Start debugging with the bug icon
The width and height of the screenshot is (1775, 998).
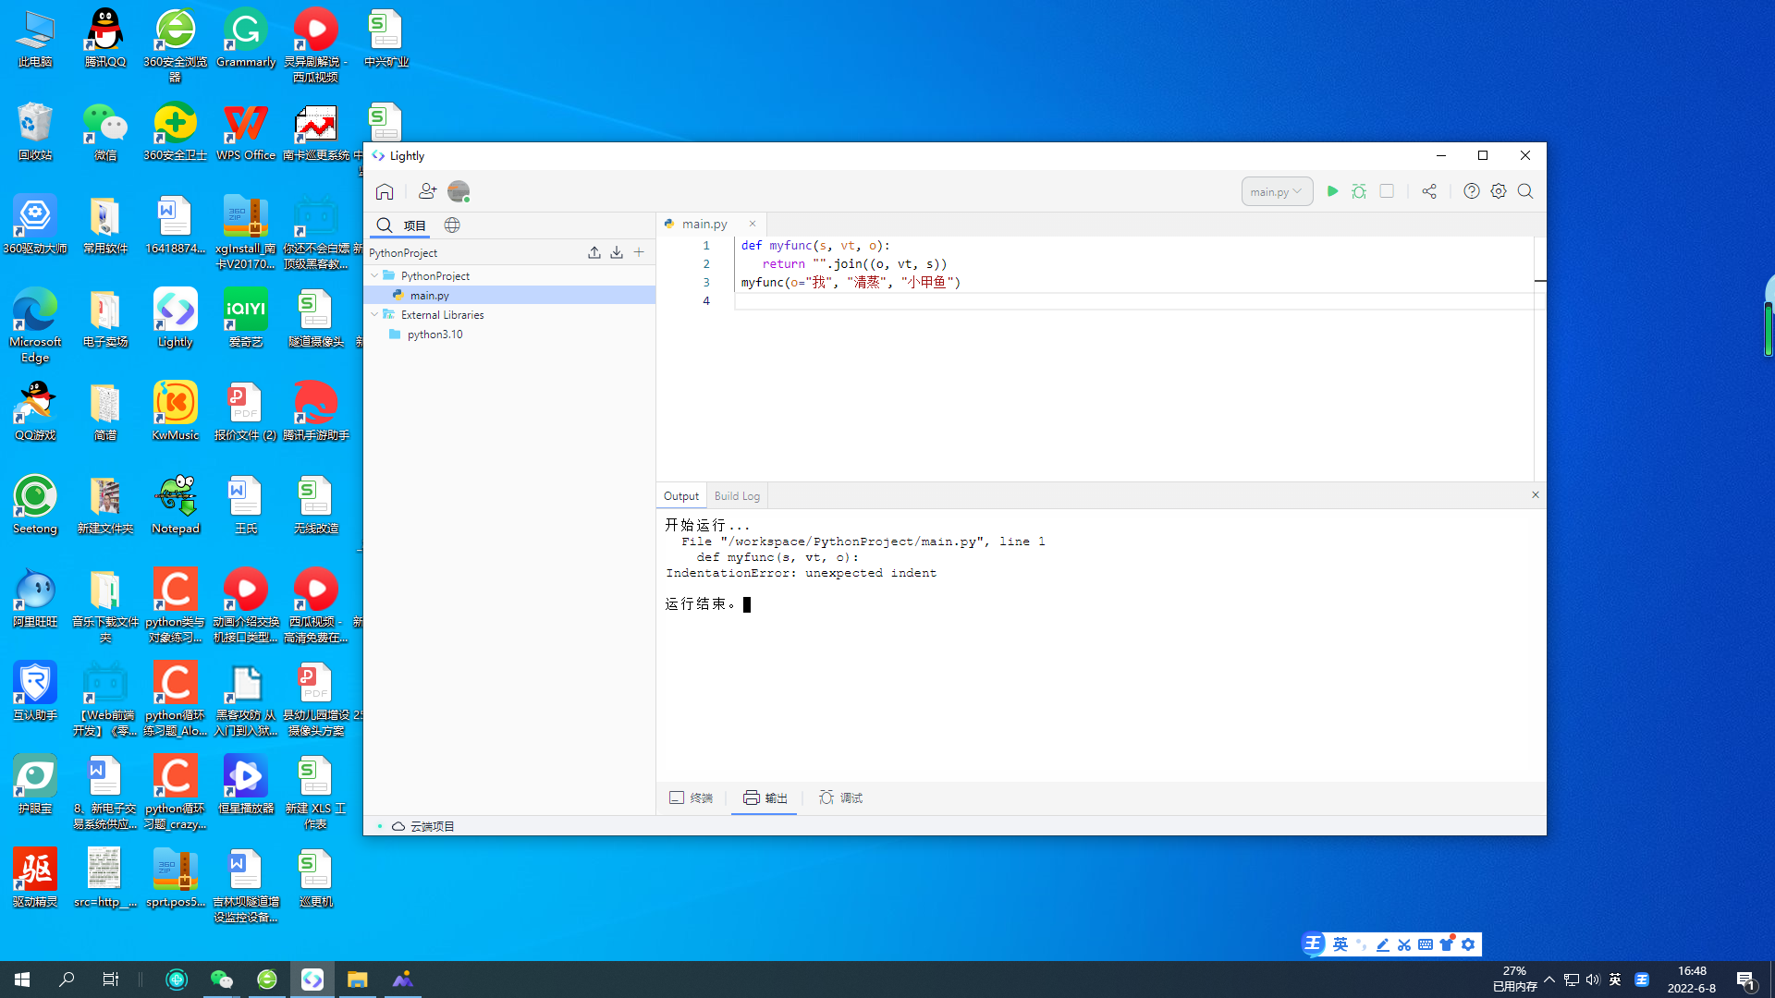coord(1359,191)
